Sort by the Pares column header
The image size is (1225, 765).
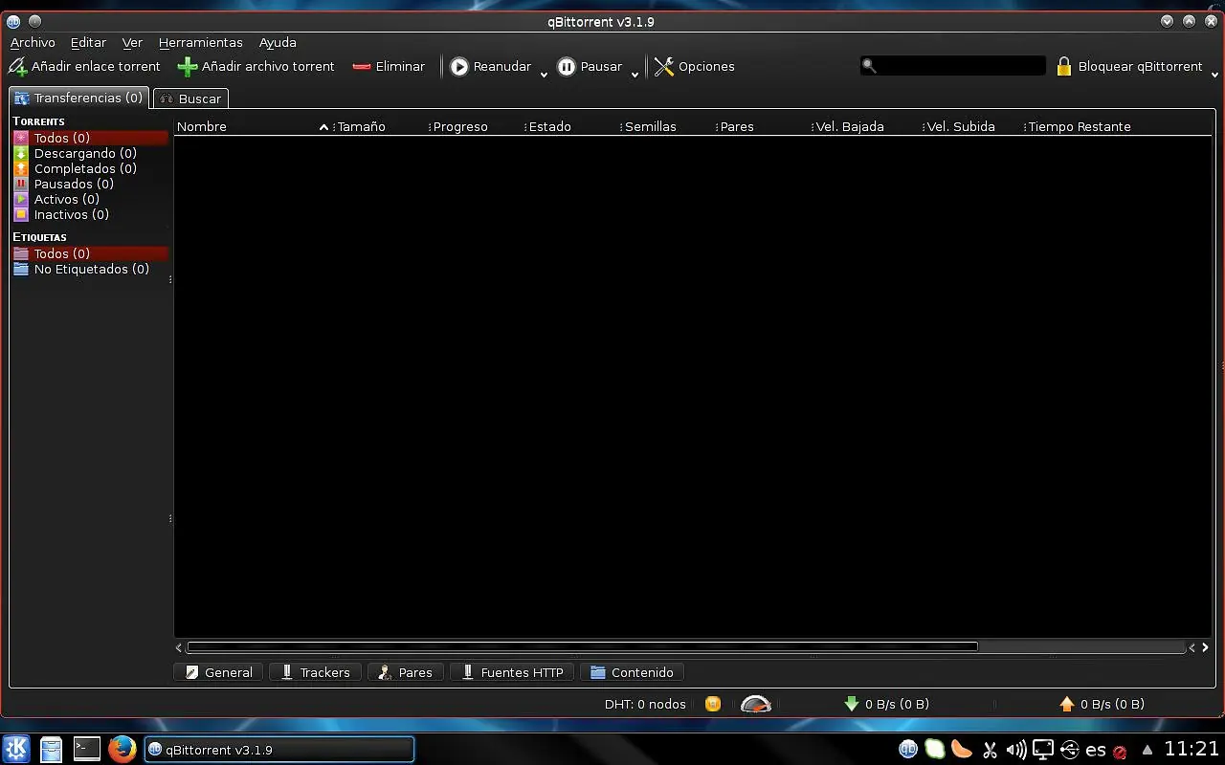click(763, 126)
